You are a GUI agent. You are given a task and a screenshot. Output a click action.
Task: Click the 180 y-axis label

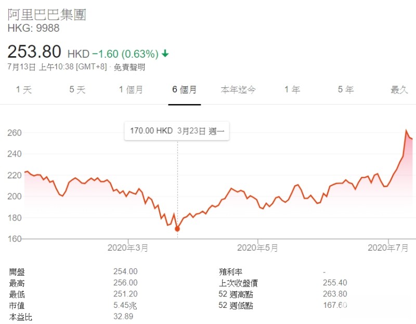(15, 218)
